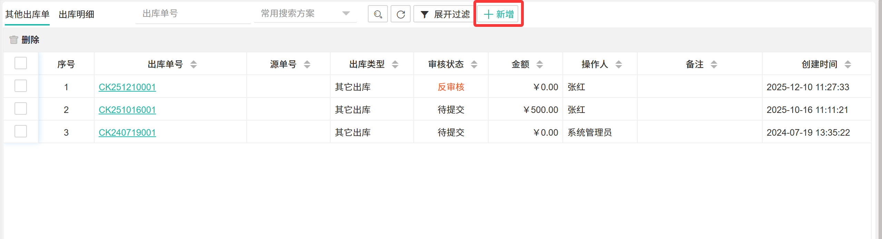Toggle the select-all header checkbox
Image resolution: width=882 pixels, height=239 pixels.
point(21,63)
